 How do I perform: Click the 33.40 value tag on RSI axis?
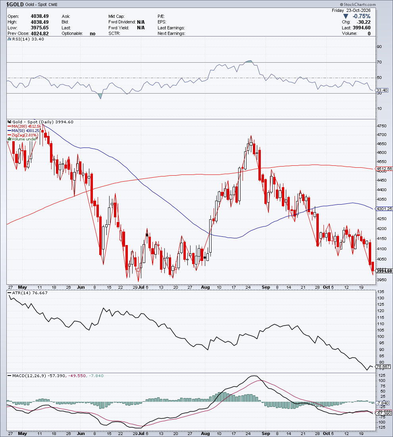[382, 90]
